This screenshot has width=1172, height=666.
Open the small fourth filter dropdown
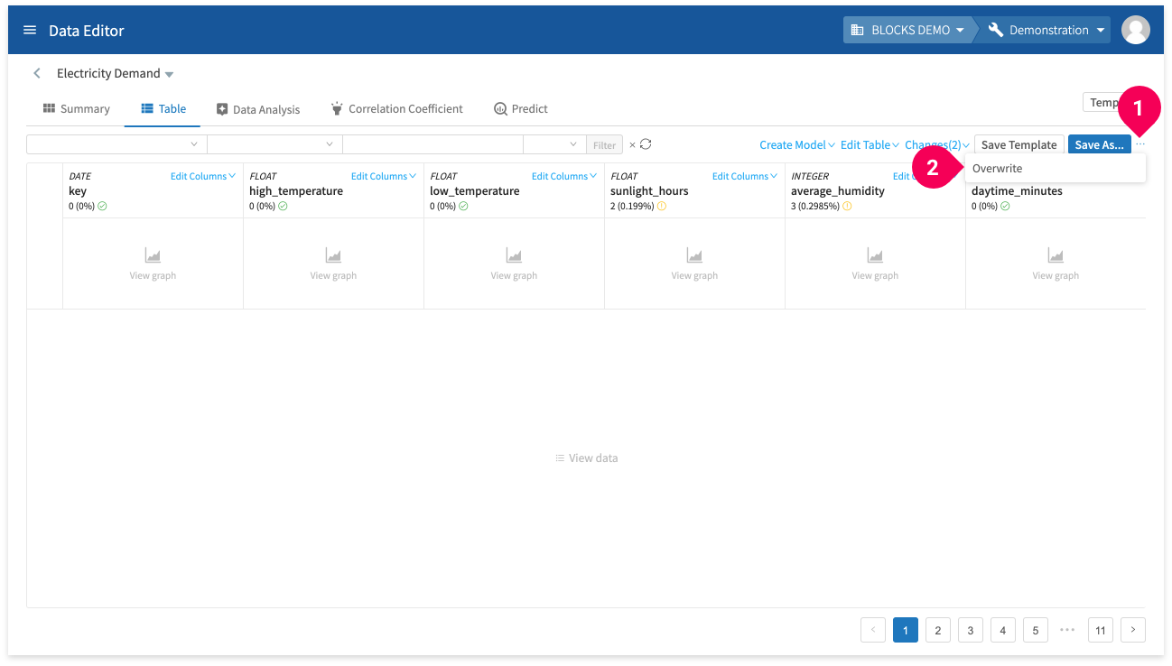(x=554, y=144)
